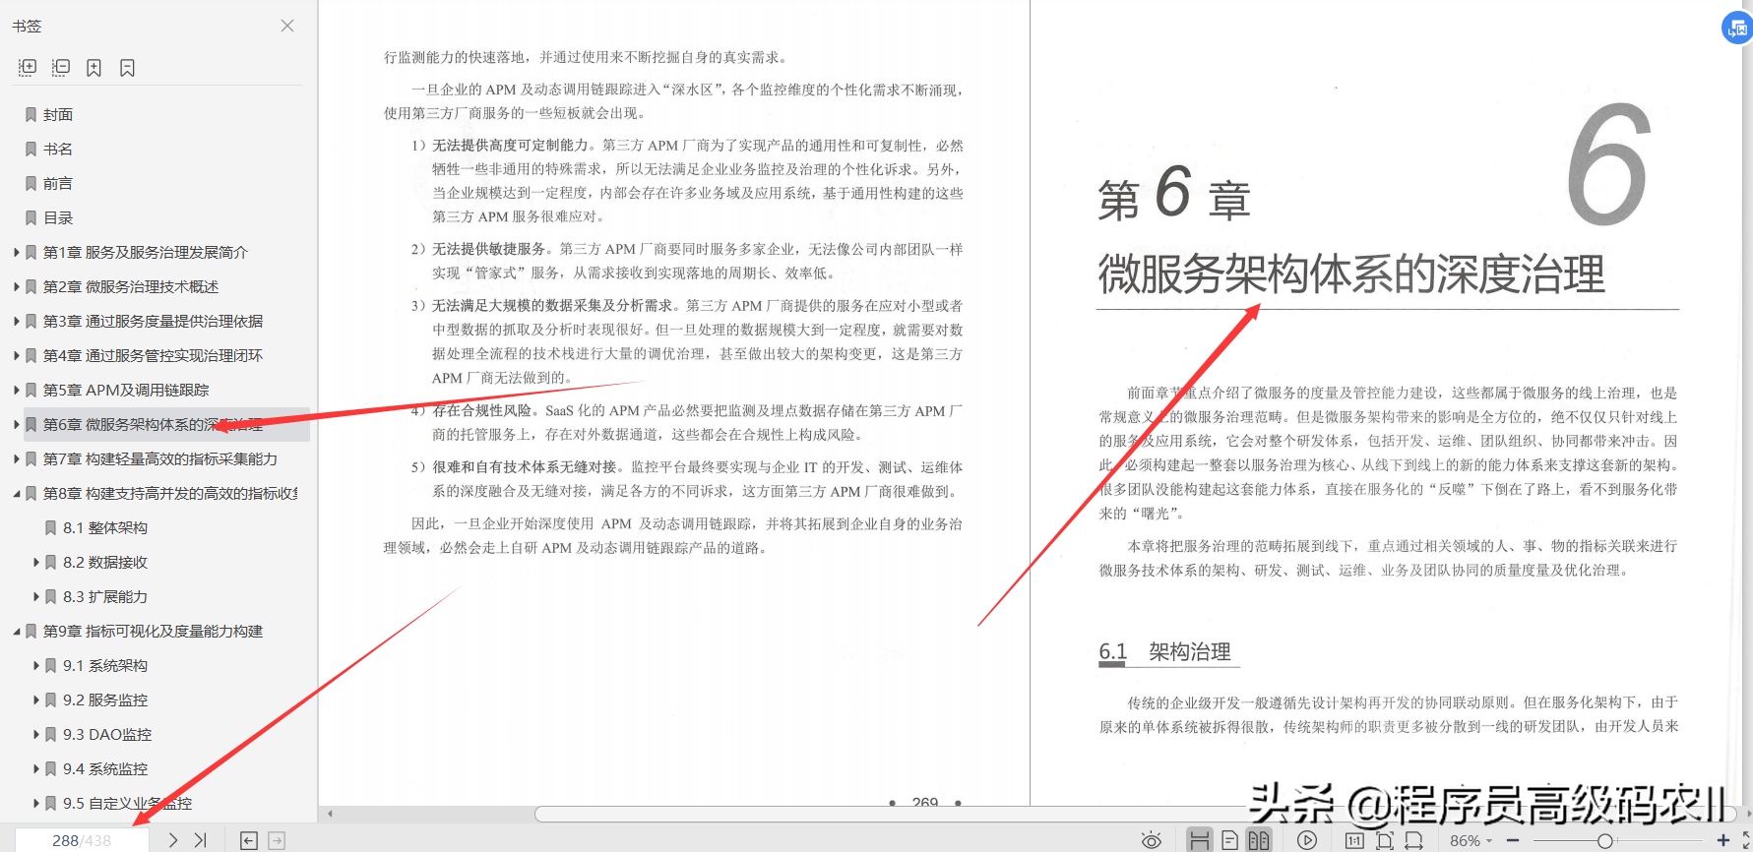This screenshot has width=1753, height=852.
Task: Expand 第1章 服务及服务治理发展简介
Action: coord(17,252)
